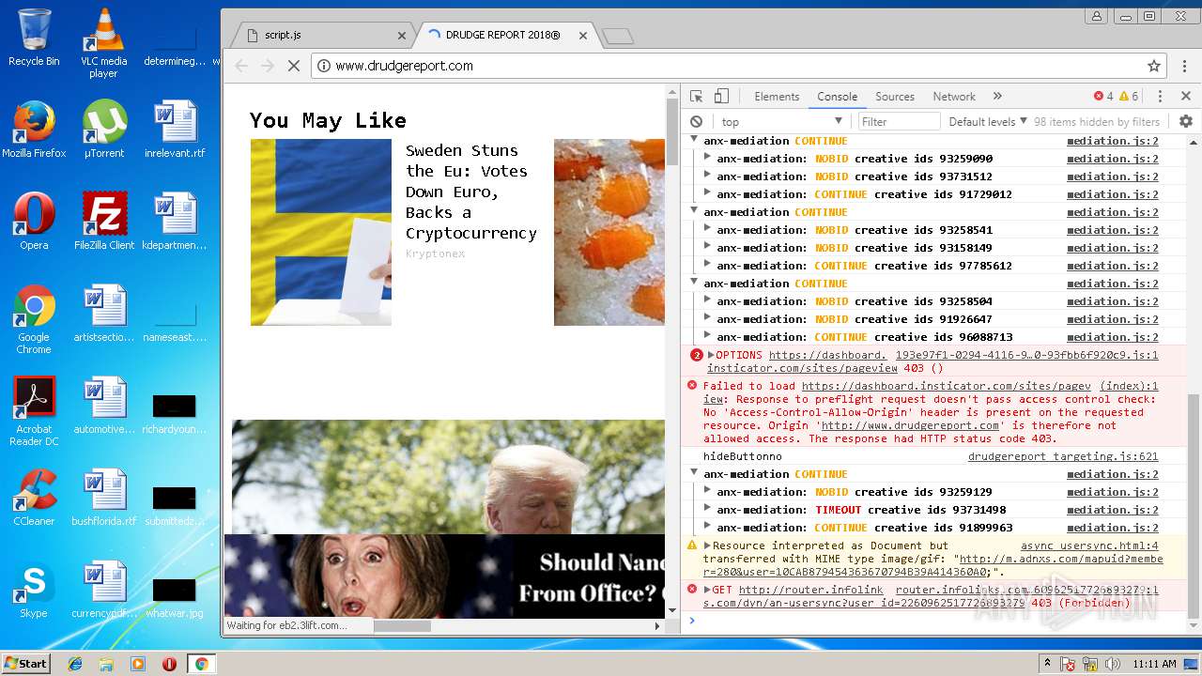Open Opera browser desktop icon
This screenshot has height=676, width=1202.
pos(34,221)
